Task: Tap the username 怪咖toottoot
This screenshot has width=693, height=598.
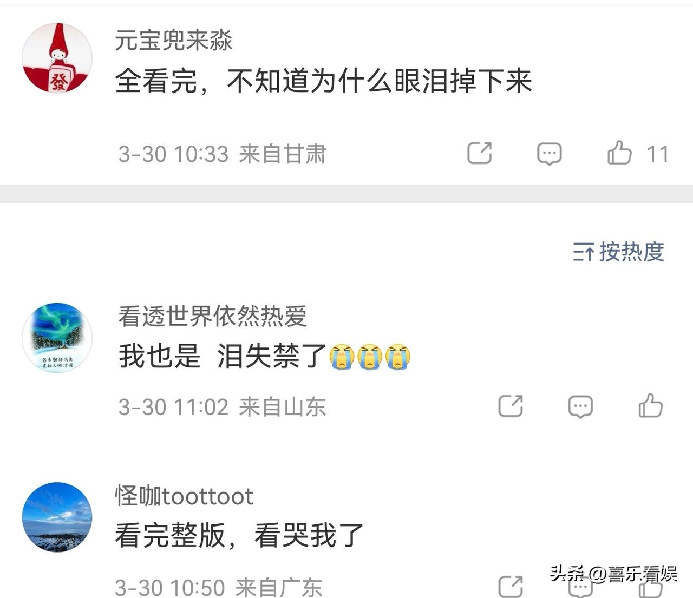Action: pos(184,496)
